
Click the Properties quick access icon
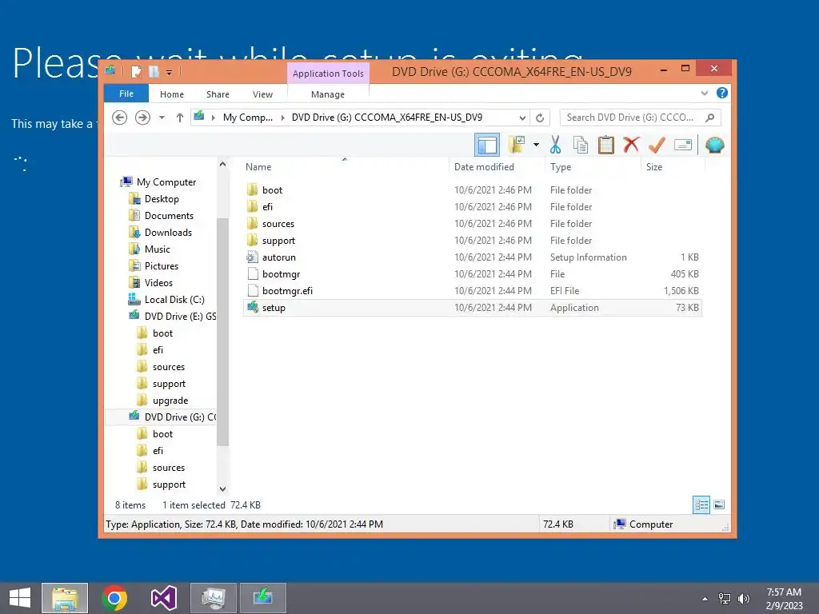[x=136, y=71]
